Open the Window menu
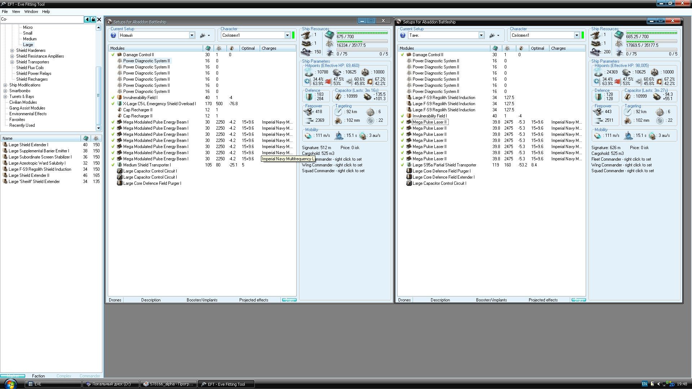 (31, 12)
